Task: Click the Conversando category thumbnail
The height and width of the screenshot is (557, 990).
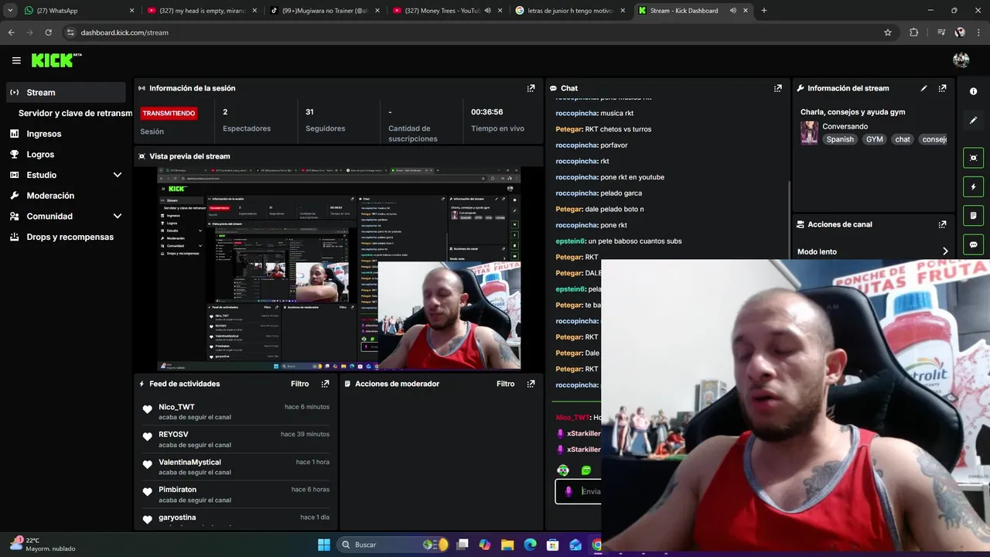Action: coord(809,132)
